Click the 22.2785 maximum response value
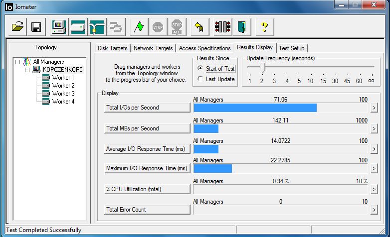 tap(280, 160)
